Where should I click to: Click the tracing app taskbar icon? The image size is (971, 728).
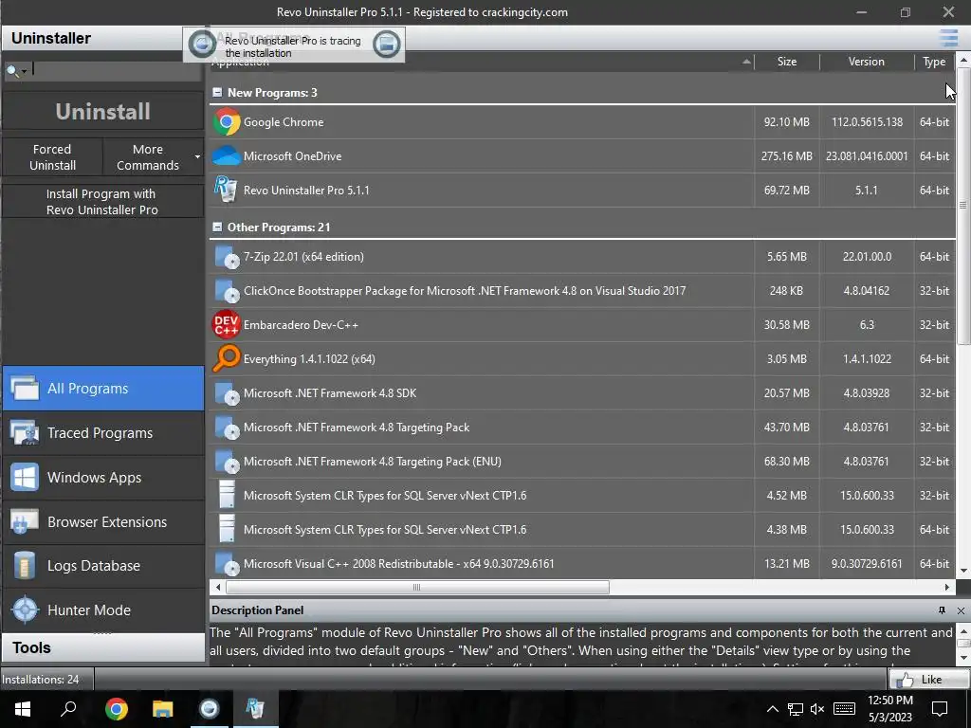pyautogui.click(x=210, y=708)
